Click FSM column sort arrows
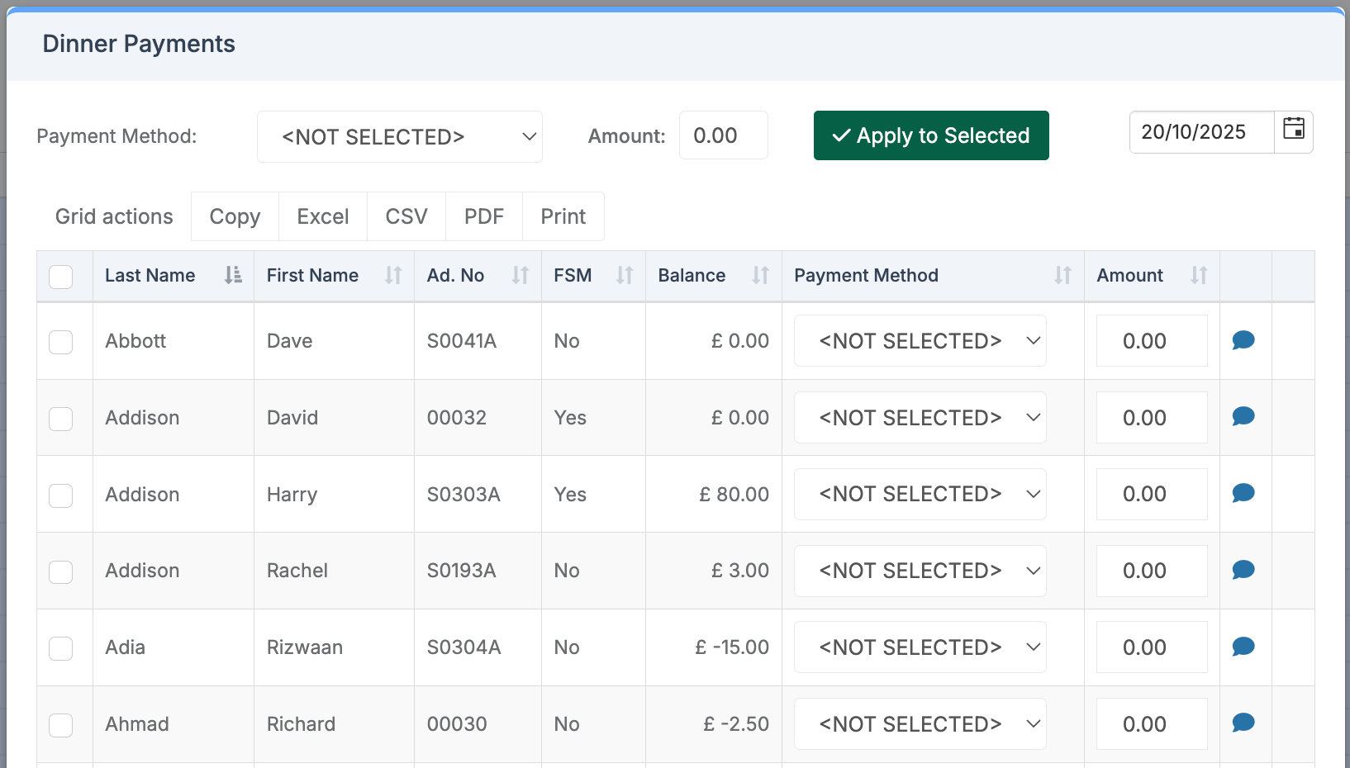 [x=625, y=275]
